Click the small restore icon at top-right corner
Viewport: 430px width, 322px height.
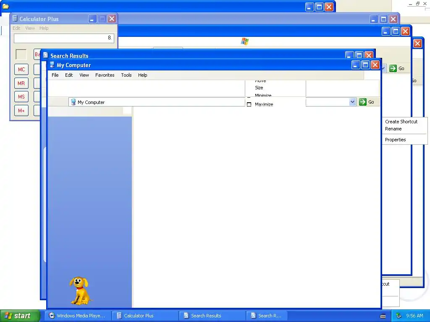point(418,3)
